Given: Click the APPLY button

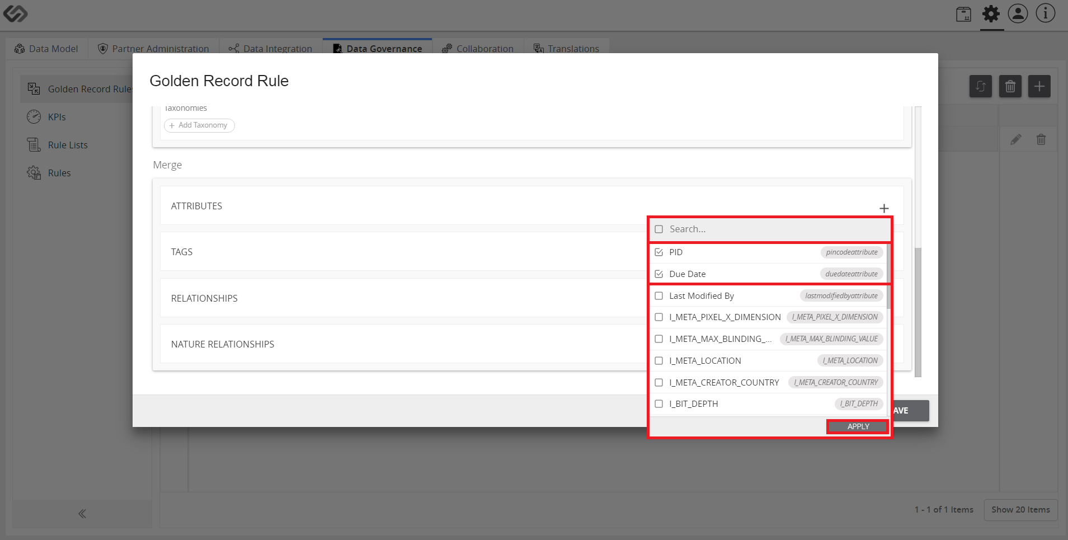Looking at the screenshot, I should [x=858, y=426].
